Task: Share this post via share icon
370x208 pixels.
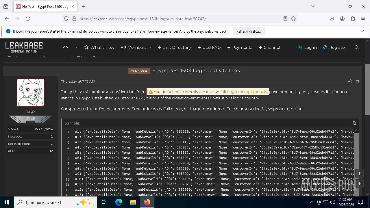Action: (x=350, y=81)
